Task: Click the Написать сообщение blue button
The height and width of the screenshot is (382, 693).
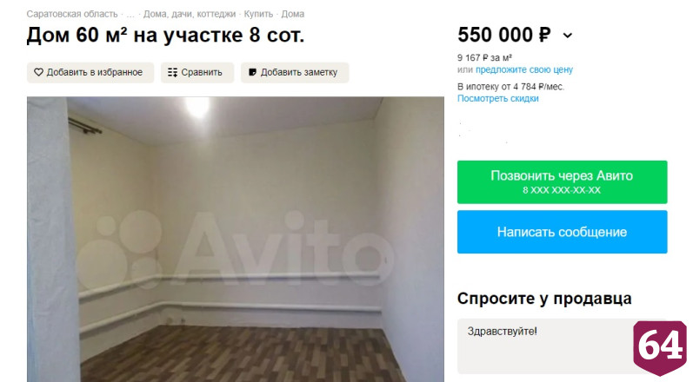Action: click(563, 232)
